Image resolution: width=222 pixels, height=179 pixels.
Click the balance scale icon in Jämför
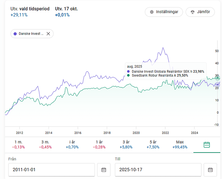tap(193, 12)
